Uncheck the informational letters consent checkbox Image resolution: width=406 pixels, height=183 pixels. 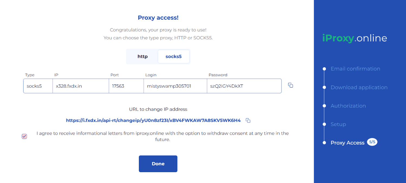coord(24,136)
